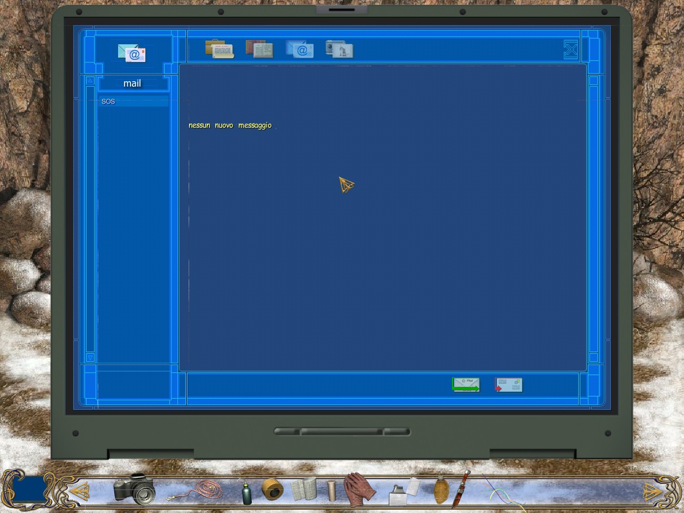Open the encyclopedia book section icon
The image size is (684, 513).
[x=260, y=49]
